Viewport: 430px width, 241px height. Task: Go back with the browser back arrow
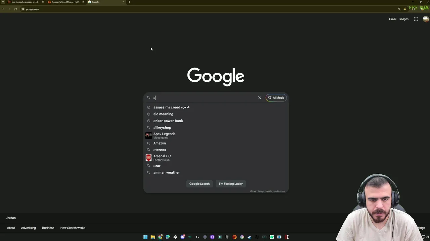[x=3, y=9]
